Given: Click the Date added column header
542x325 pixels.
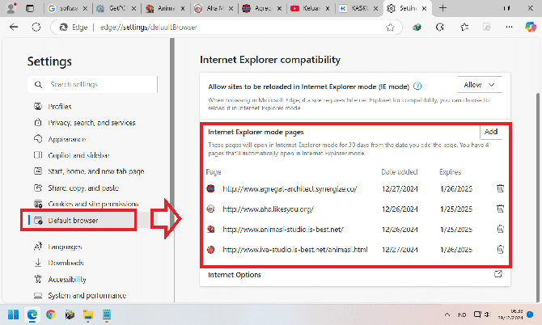Looking at the screenshot, I should (400, 172).
